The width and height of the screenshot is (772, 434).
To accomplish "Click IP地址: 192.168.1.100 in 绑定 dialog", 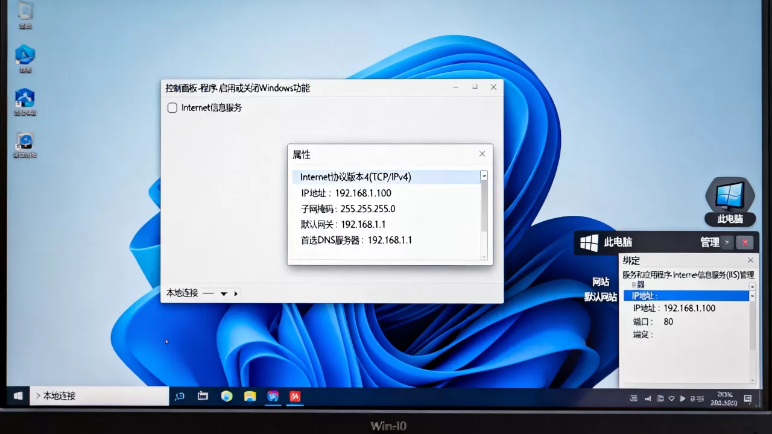I will 674,309.
